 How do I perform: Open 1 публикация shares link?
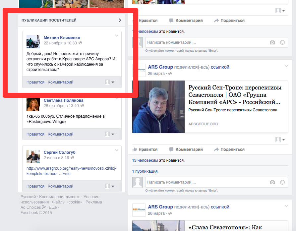point(145,171)
